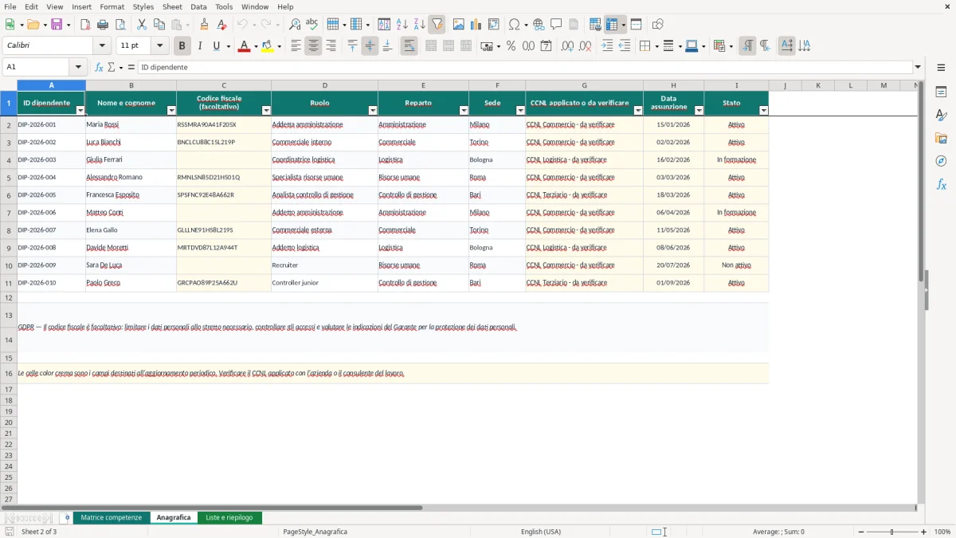Toggle Center Vertically alignment
The height and width of the screenshot is (538, 956).
(x=370, y=46)
